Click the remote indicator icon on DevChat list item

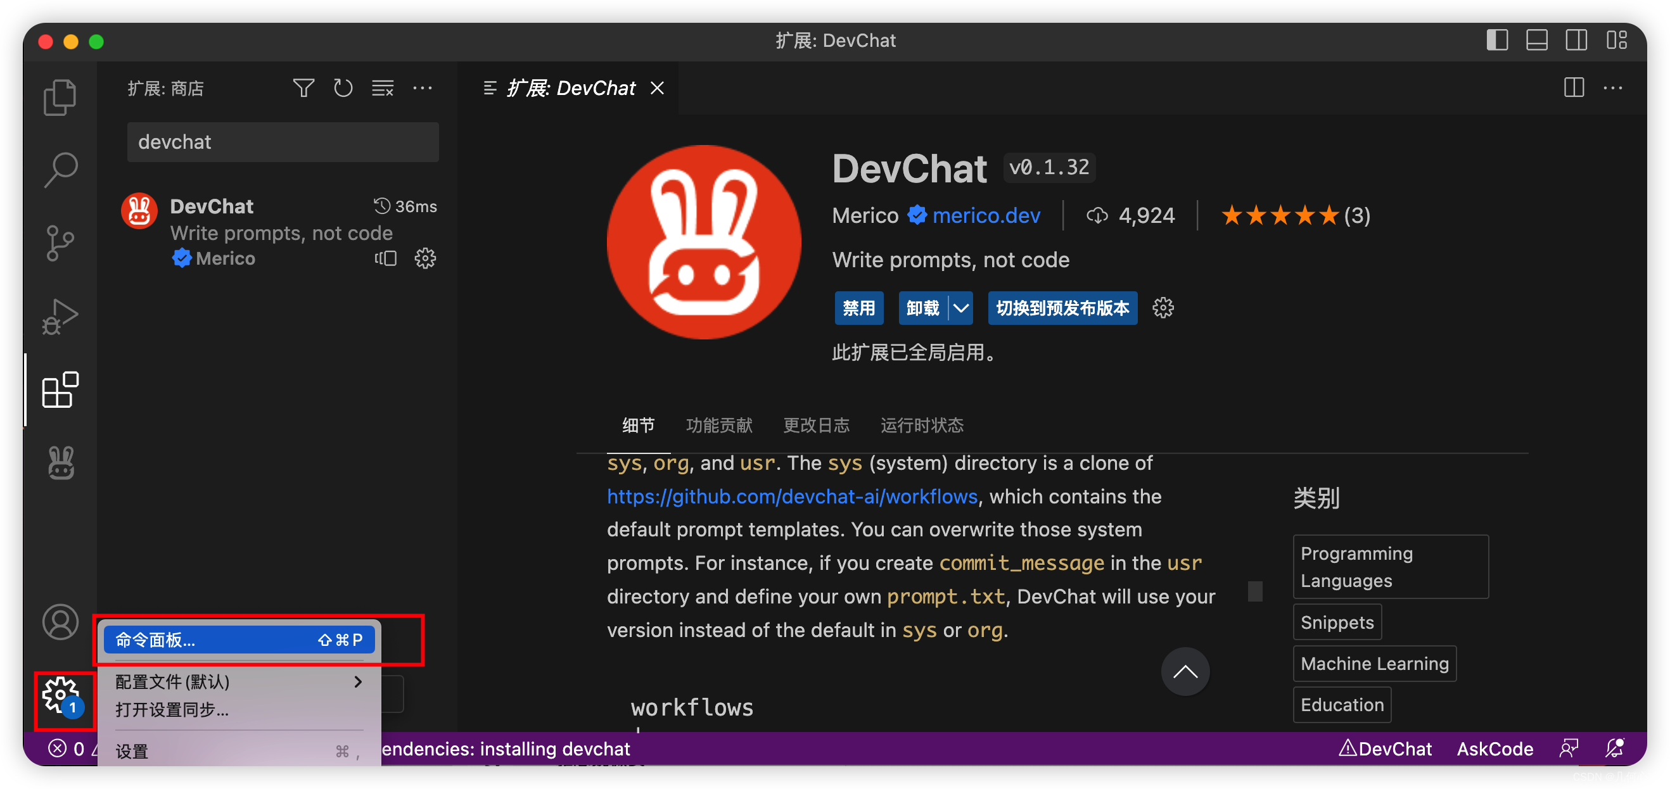pos(386,258)
